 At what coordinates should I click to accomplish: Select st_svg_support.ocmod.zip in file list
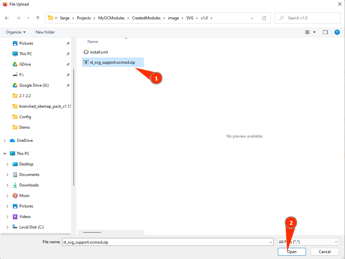[x=113, y=62]
